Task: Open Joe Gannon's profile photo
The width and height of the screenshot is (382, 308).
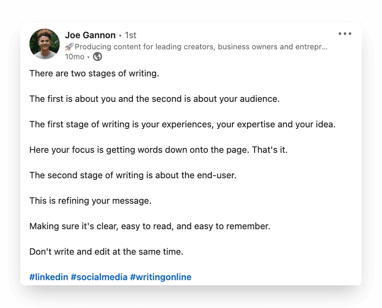Action: click(45, 44)
